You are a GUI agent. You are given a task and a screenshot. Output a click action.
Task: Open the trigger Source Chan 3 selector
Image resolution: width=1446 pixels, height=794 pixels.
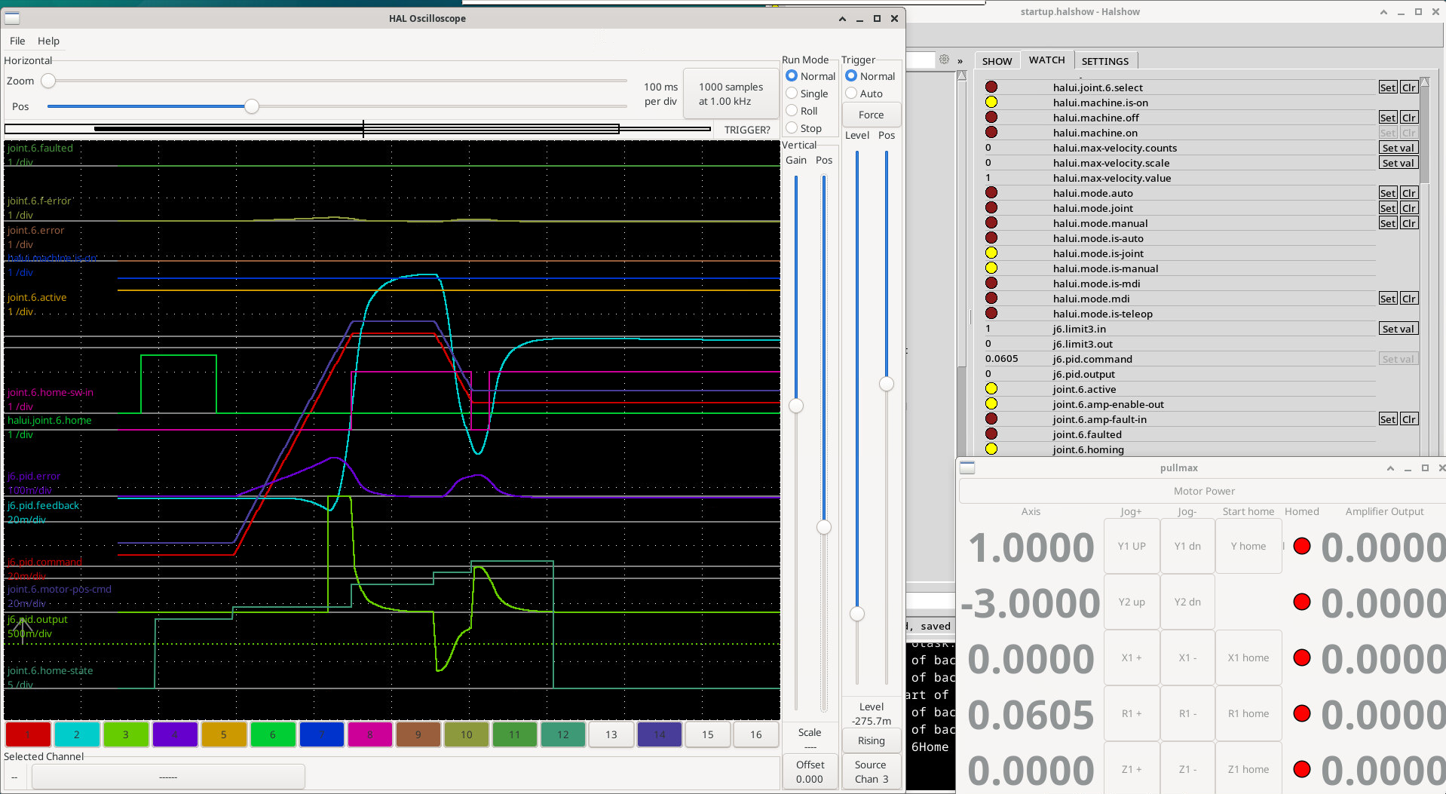(x=871, y=771)
